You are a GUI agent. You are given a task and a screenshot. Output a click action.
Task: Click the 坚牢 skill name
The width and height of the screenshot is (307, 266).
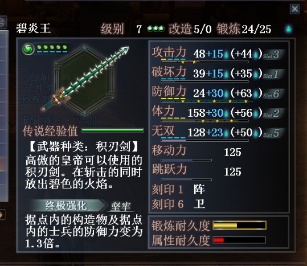pos(121,206)
